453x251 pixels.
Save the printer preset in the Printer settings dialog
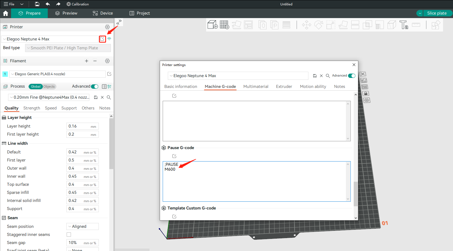[x=315, y=76]
